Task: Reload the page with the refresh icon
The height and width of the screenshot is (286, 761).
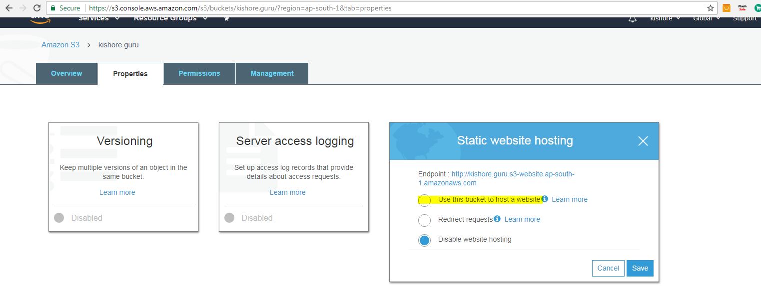Action: (x=36, y=8)
